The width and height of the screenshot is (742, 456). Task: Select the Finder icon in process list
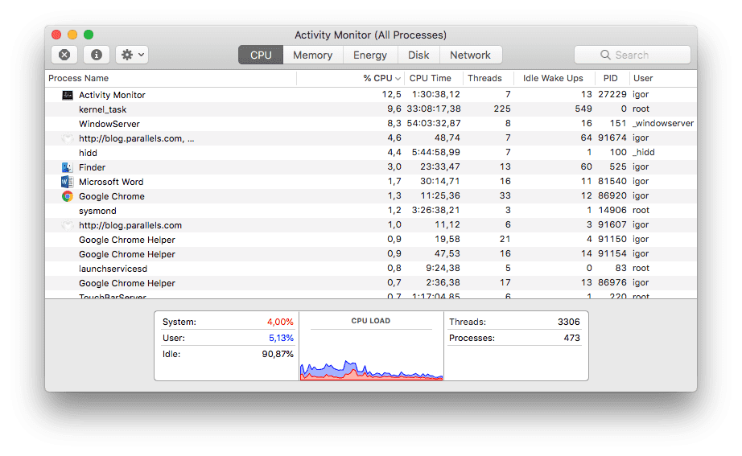(x=68, y=167)
